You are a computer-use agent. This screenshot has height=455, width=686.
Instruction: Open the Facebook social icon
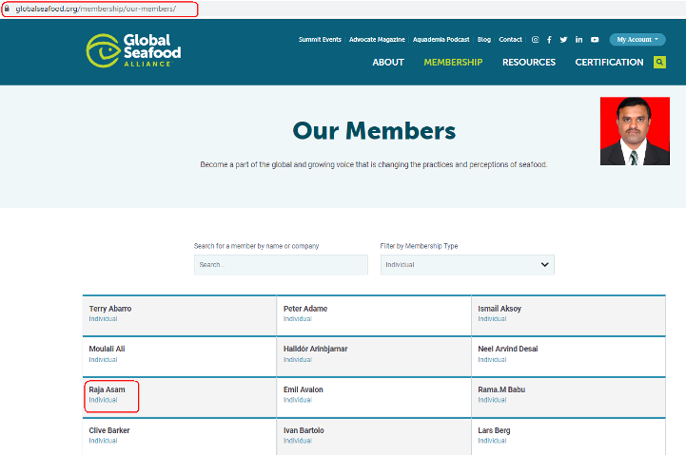pyautogui.click(x=549, y=40)
